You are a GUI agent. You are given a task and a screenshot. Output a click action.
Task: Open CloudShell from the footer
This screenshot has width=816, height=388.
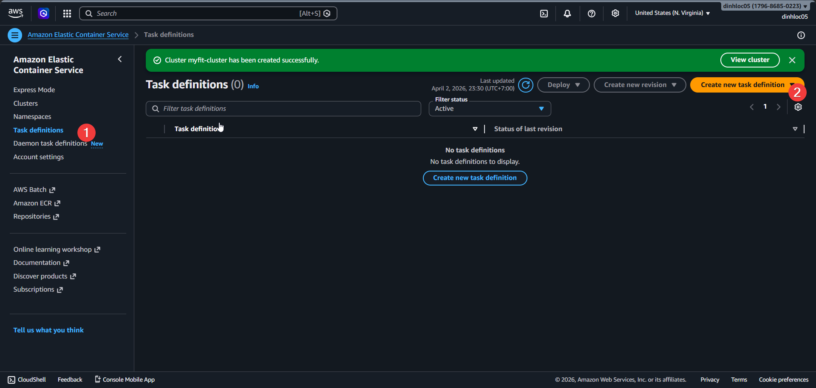point(26,379)
